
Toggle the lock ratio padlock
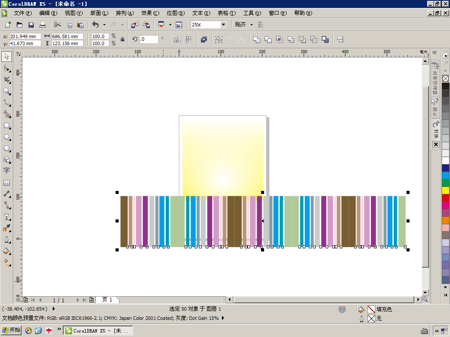click(x=123, y=39)
